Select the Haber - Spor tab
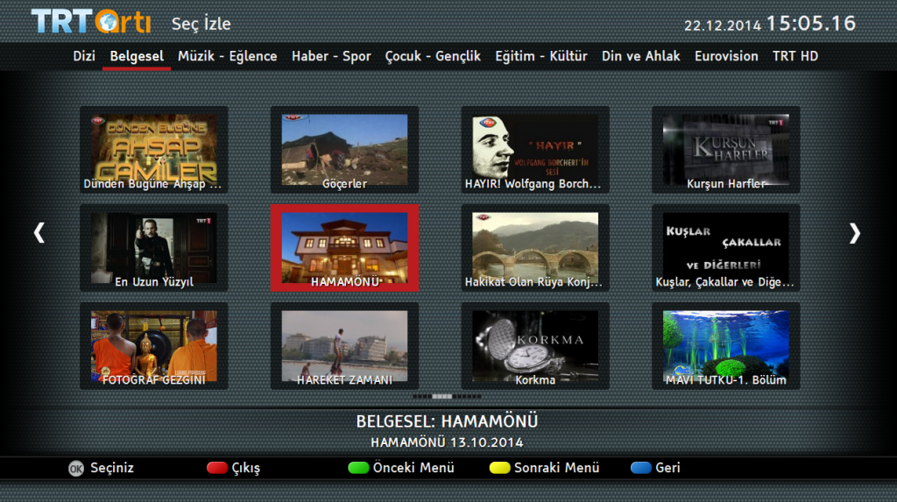Viewport: 897px width, 502px height. (x=331, y=56)
